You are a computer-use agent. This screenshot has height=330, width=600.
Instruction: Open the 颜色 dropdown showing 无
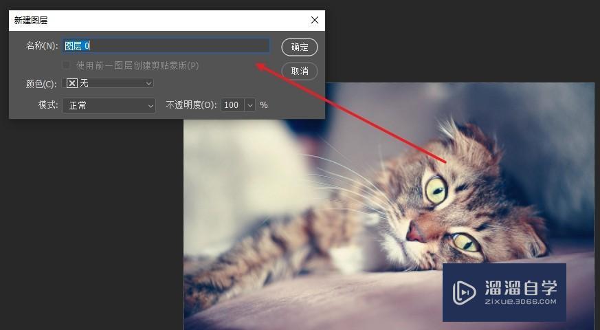108,83
